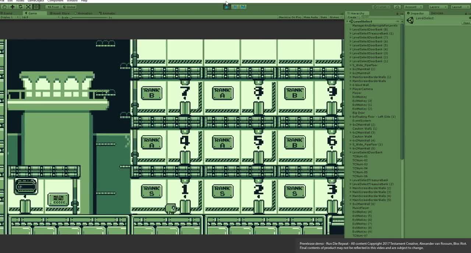Toggle the Stats overlay
Image resolution: width=471 pixels, height=253 pixels.
click(x=323, y=17)
